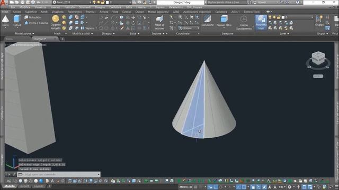339x190 pixels.
Task: Expand the Layer panel
Action: [284, 34]
